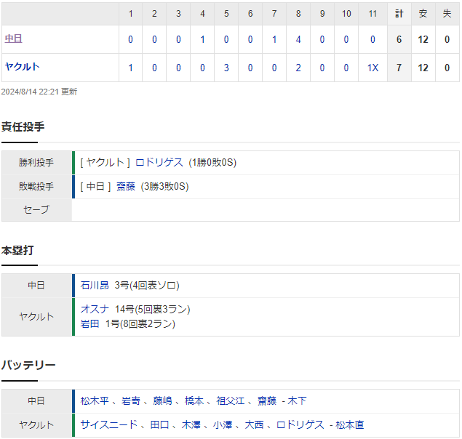Image resolution: width=462 pixels, height=439 pixels.
Task: Open 岩田 home run player link
Action: [90, 324]
